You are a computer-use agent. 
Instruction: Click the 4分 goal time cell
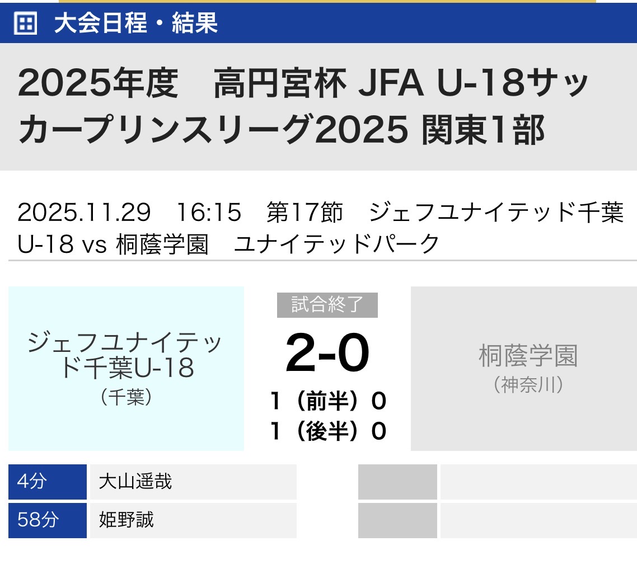click(x=48, y=482)
